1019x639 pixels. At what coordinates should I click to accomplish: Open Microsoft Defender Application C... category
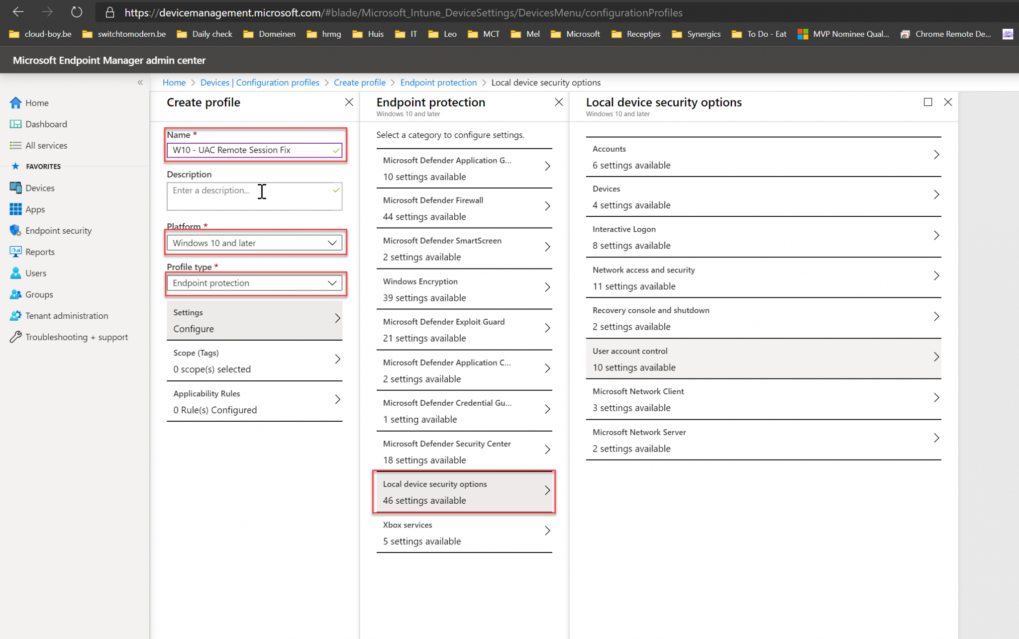[464, 370]
